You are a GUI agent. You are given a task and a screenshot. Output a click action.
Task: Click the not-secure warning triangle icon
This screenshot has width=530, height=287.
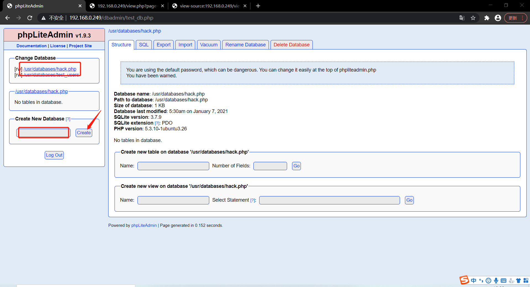coord(43,18)
